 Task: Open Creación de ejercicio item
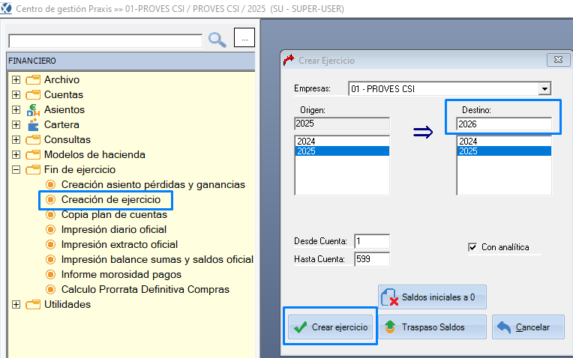[x=111, y=200]
